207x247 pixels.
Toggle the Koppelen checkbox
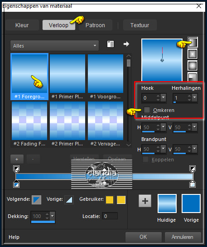pyautogui.click(x=145, y=160)
